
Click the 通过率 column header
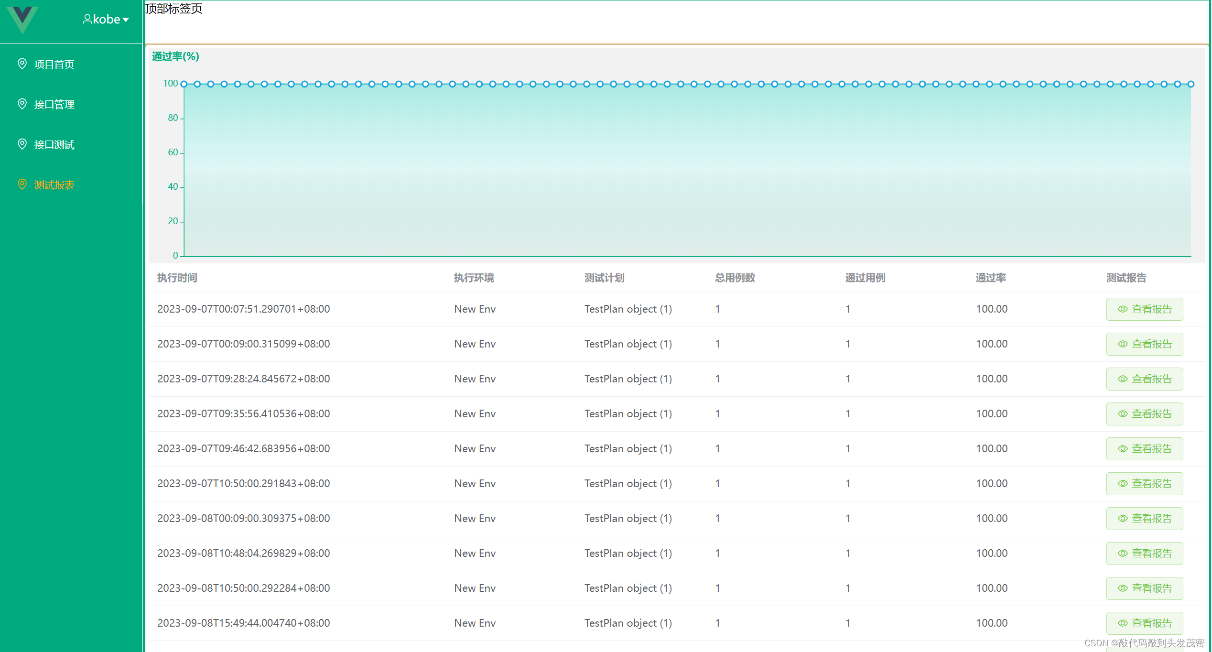coord(990,278)
